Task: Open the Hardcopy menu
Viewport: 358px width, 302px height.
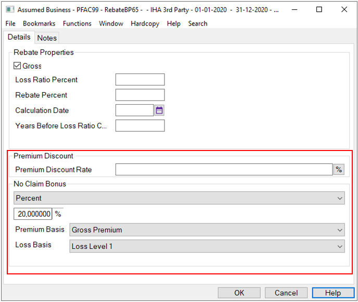Action: click(x=145, y=23)
